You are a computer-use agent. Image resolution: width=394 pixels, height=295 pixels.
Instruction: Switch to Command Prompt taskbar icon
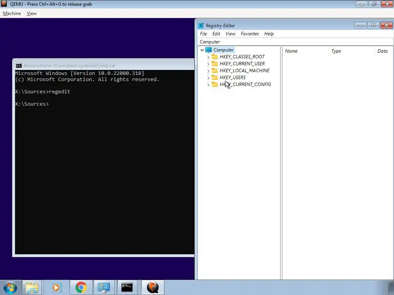coord(127,287)
